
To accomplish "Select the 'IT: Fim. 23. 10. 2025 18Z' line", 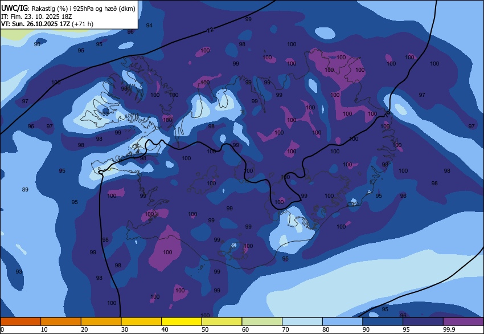I will (x=36, y=17).
